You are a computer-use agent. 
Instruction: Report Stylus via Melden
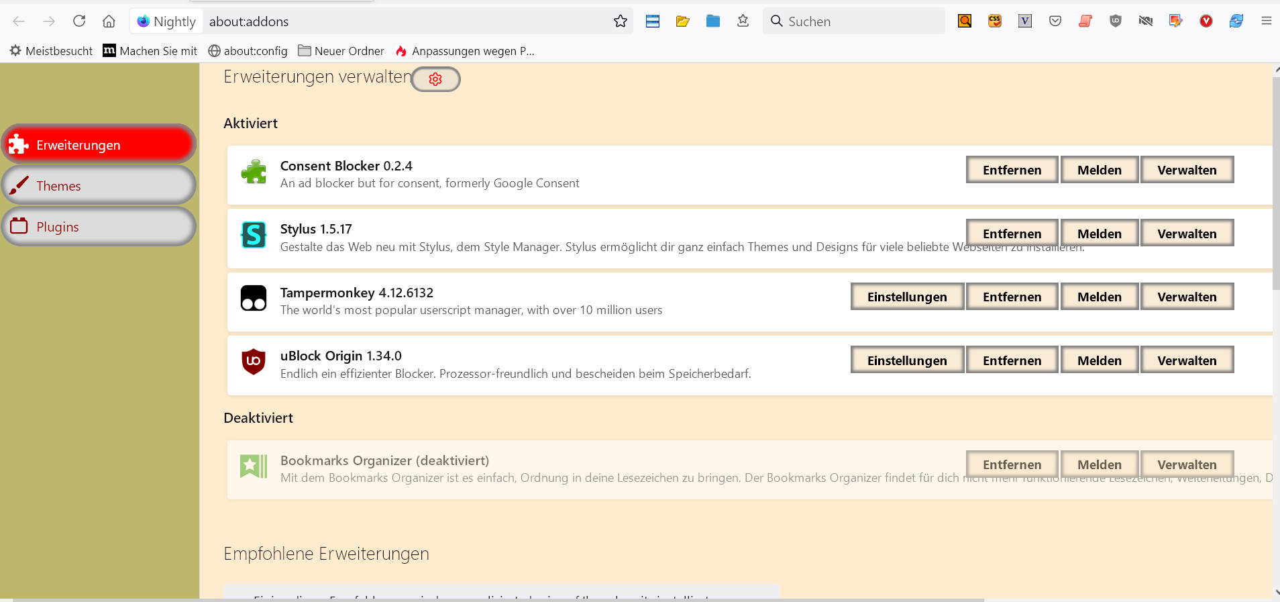coord(1100,233)
